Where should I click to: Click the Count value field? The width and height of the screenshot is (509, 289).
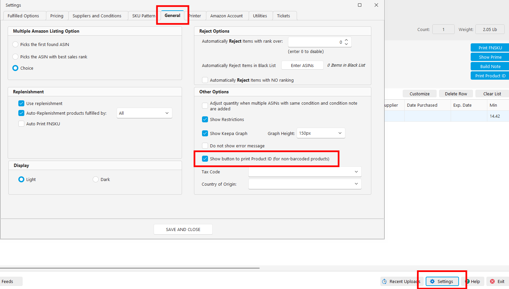(443, 29)
